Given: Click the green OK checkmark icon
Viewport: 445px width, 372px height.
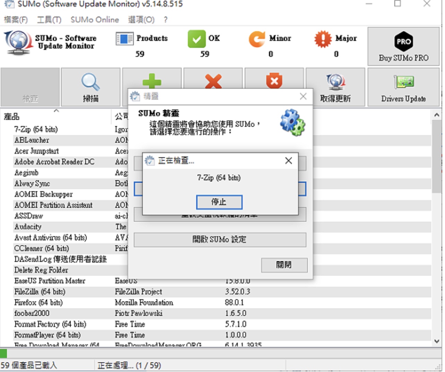Looking at the screenshot, I should point(196,39).
